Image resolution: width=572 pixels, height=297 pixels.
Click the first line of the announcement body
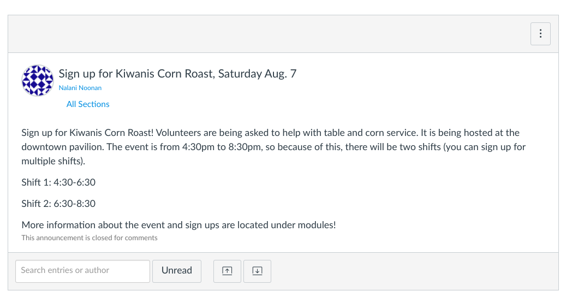pos(270,133)
